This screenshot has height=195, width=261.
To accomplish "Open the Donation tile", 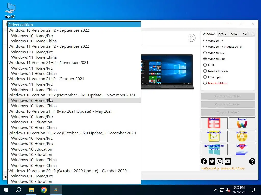I will tap(242, 150).
